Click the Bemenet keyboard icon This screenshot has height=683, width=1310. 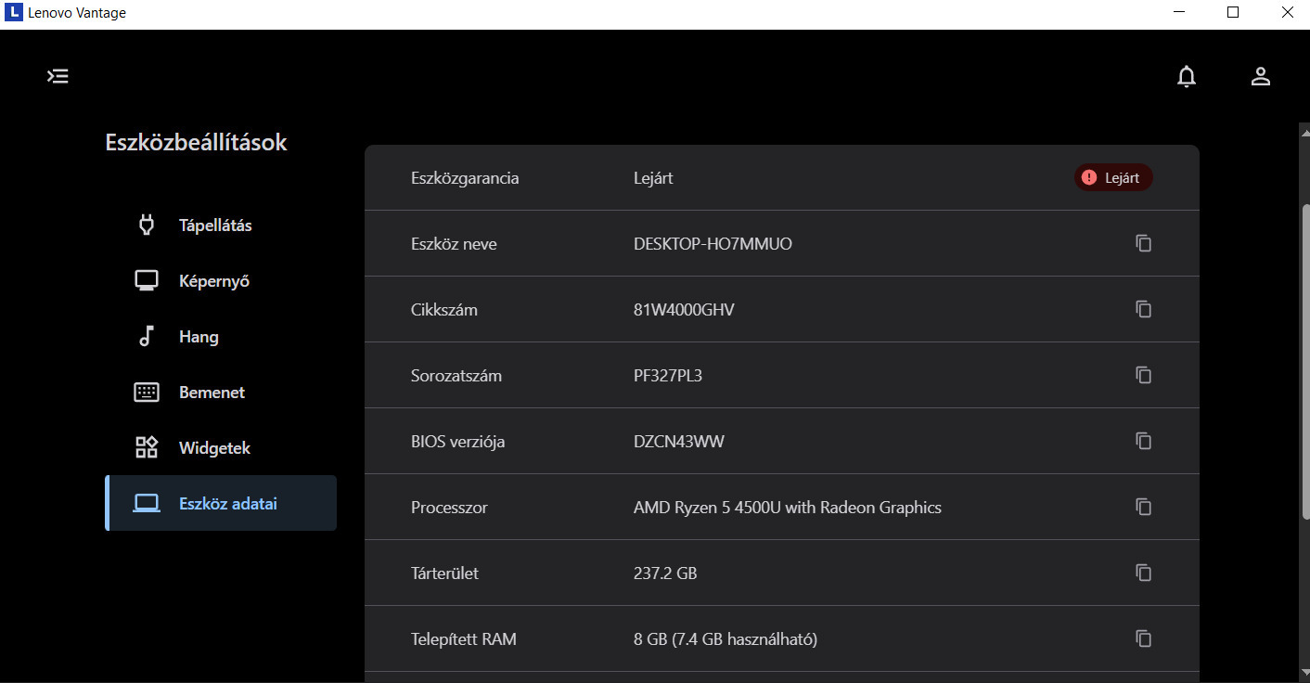coord(147,392)
